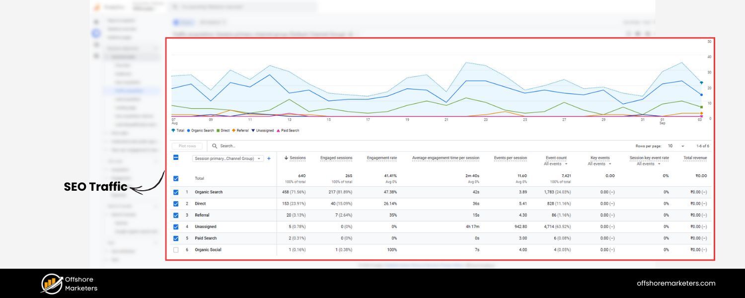
Task: Select the Home icon in the left sidebar
Action: pyautogui.click(x=96, y=21)
